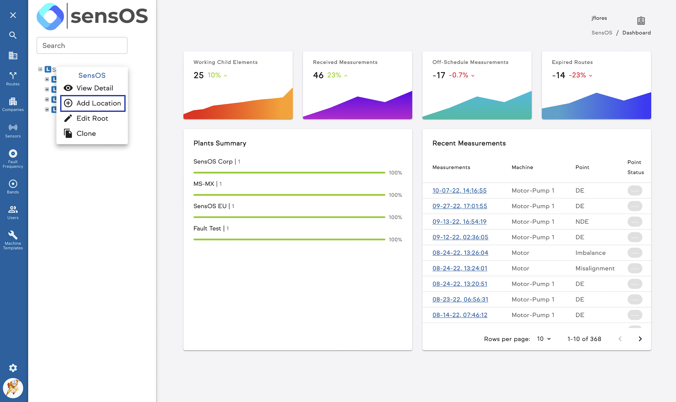Open measurement 08-24-22, 13:24:01
The width and height of the screenshot is (676, 402).
(460, 268)
